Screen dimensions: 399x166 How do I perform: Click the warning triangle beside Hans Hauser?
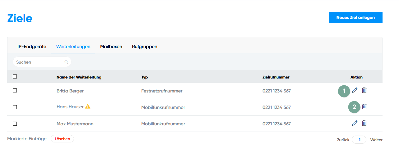tap(88, 106)
